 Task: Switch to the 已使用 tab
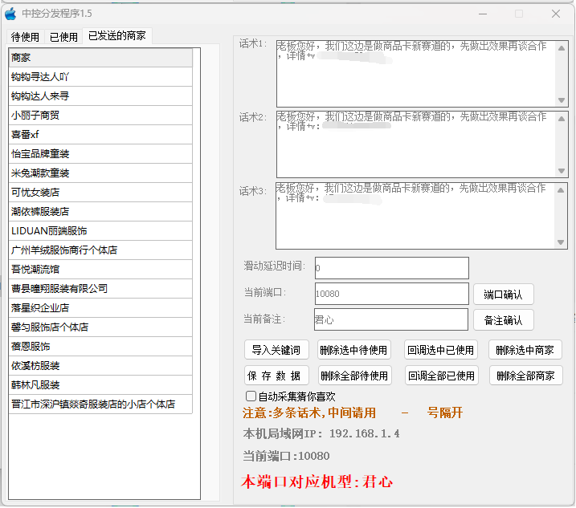click(63, 37)
